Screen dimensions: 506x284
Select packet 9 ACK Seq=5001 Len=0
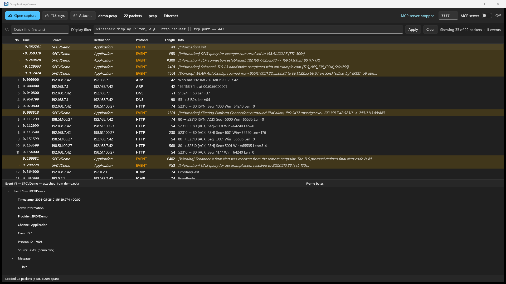(x=253, y=139)
